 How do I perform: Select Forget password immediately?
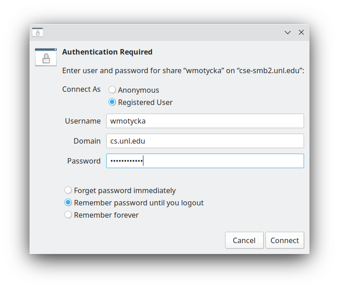pyautogui.click(x=68, y=190)
